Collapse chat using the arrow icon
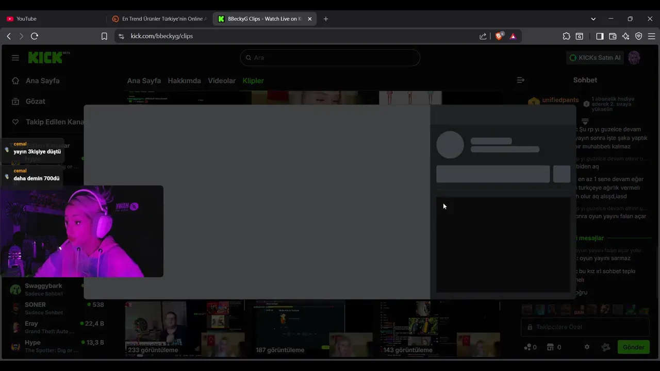The image size is (660, 371). coord(520,80)
